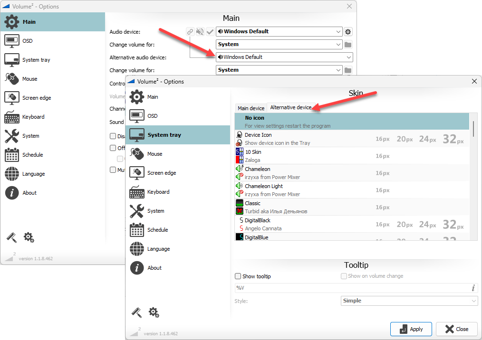482x340 pixels.
Task: Click About info icon in front window
Action: (x=137, y=268)
